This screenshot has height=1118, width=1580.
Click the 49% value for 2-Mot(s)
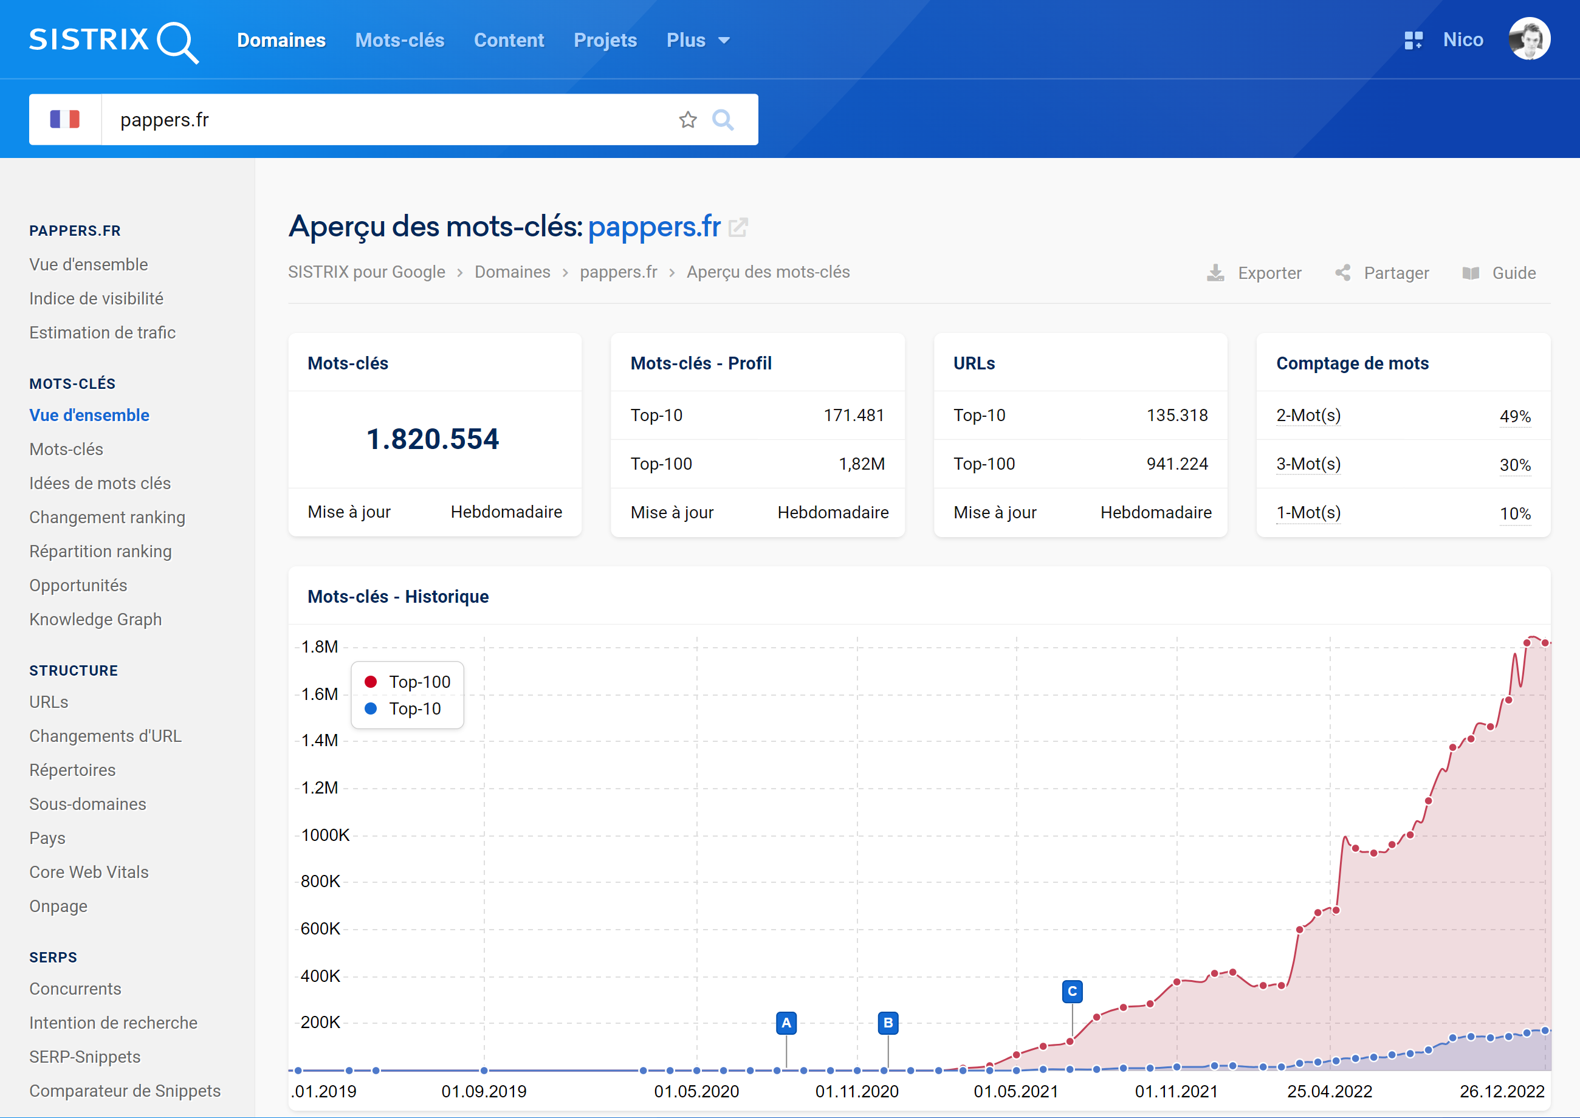1516,416
